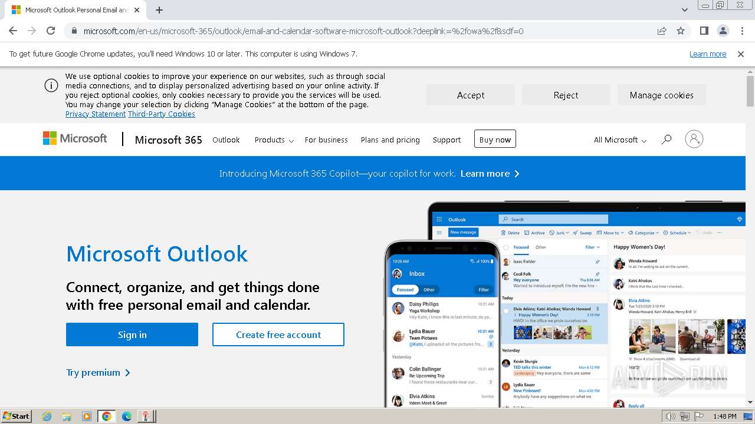Go back using the browser back arrow

point(13,31)
